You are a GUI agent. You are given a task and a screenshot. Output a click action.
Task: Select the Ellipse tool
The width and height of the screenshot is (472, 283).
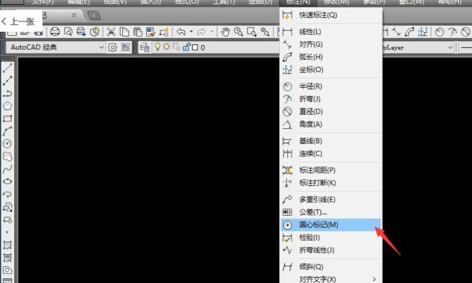8,182
